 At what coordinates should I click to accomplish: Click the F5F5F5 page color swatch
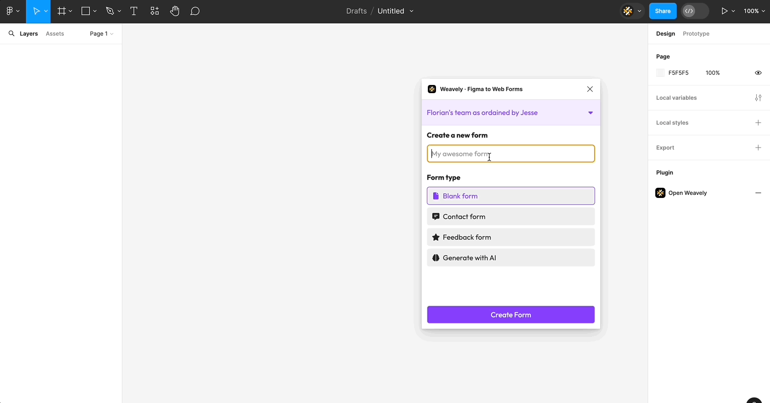point(660,72)
